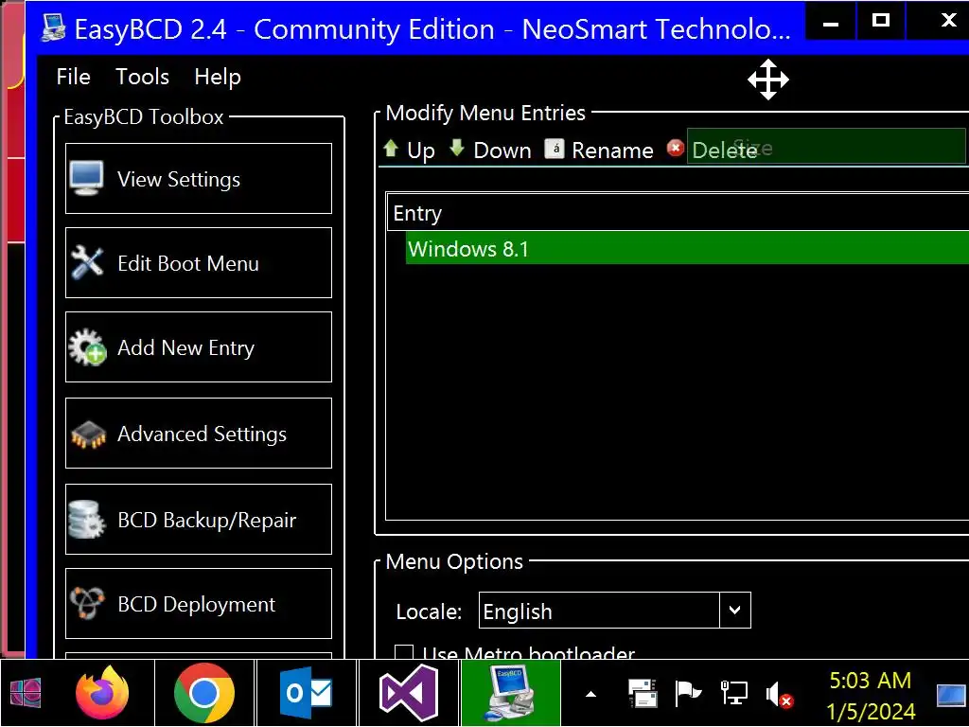Move the selected entry Down

(490, 150)
